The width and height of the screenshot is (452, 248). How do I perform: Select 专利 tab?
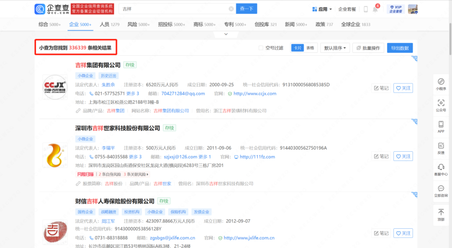[235, 25]
